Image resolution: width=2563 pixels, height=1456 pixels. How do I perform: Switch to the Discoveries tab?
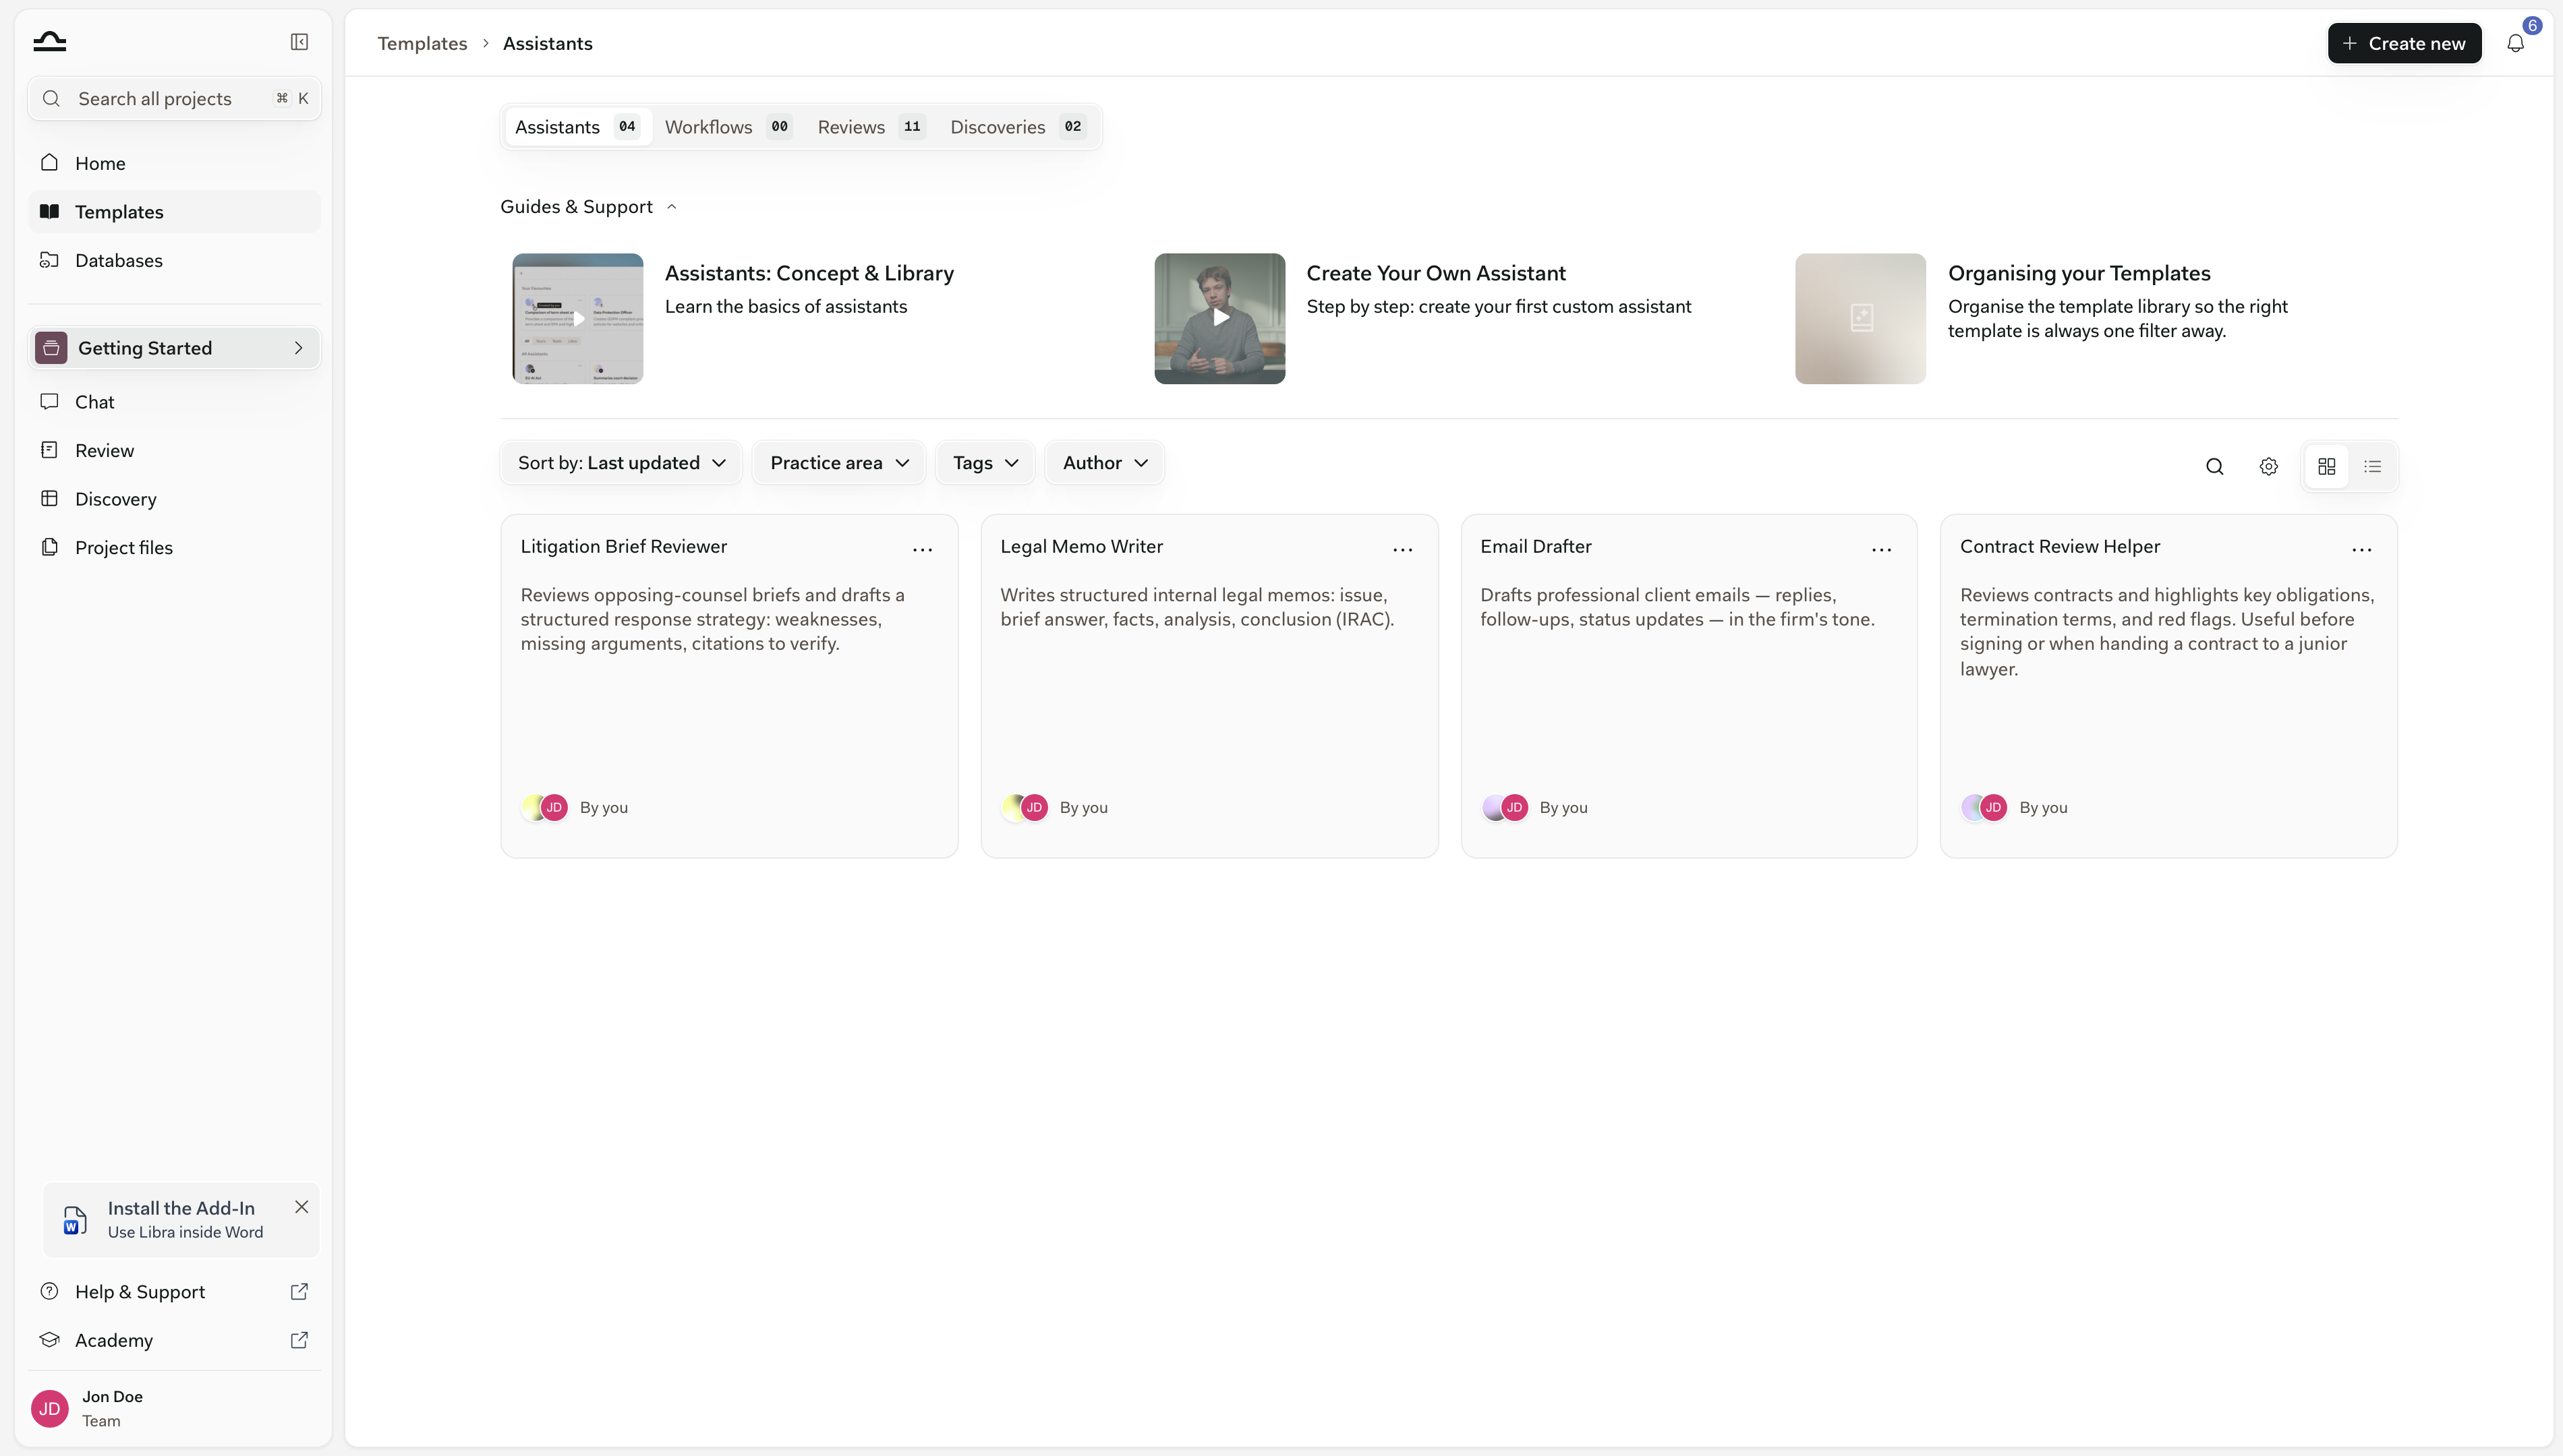pyautogui.click(x=1017, y=127)
